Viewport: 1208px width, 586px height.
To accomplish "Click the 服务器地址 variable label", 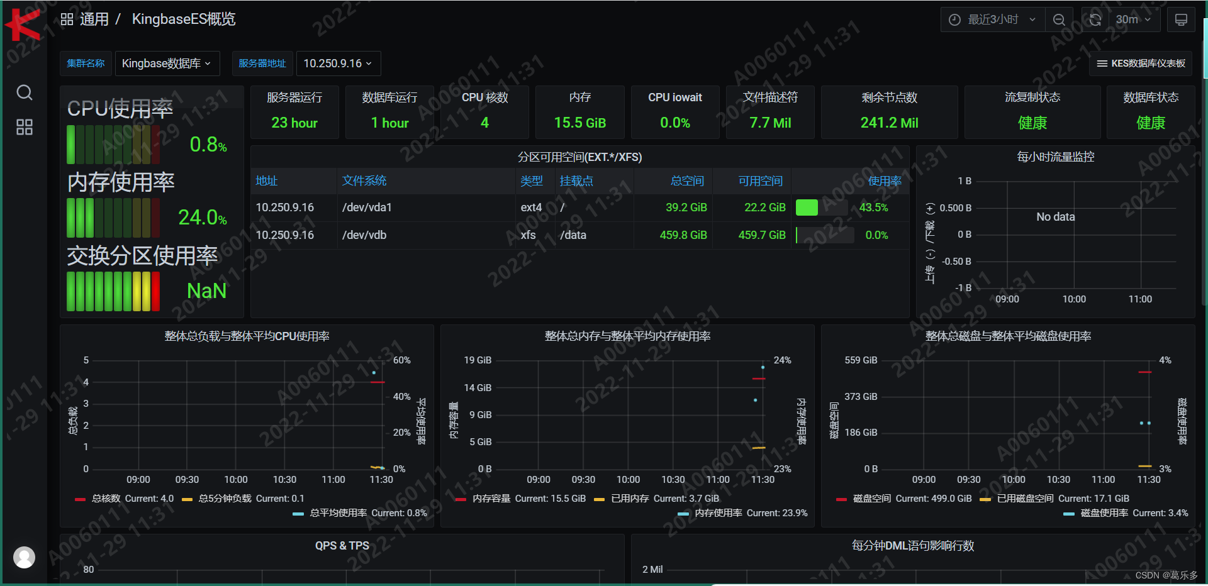I will [x=262, y=64].
